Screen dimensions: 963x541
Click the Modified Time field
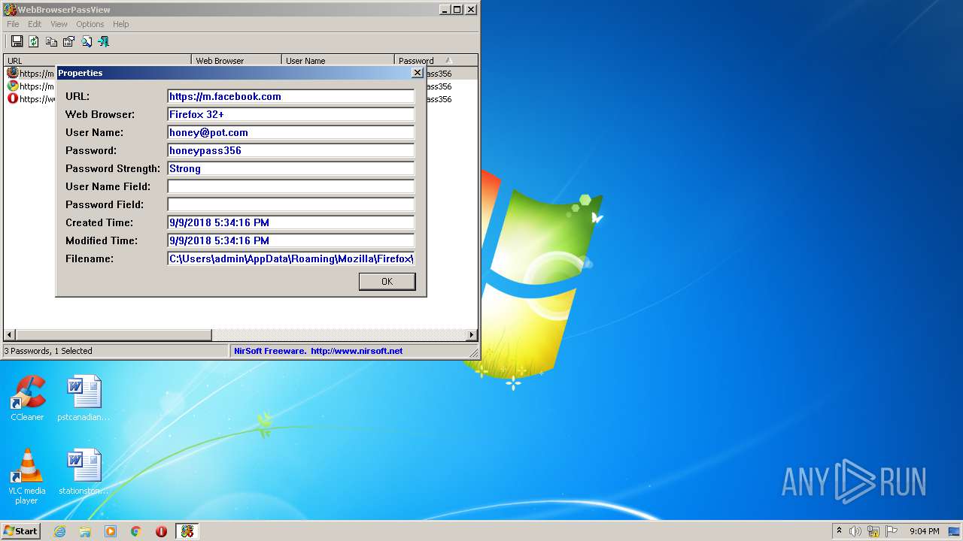[x=290, y=240]
